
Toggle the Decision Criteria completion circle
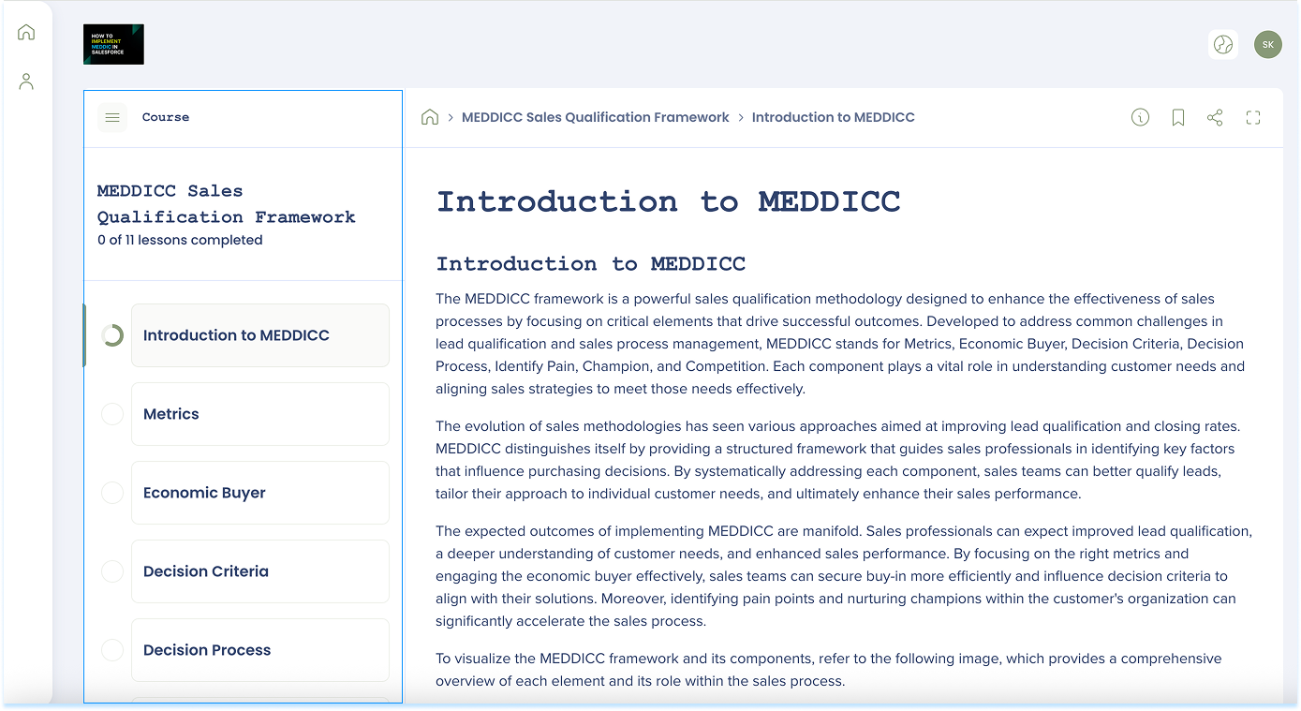[112, 571]
